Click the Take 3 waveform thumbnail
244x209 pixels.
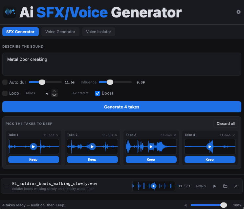click(x=151, y=147)
